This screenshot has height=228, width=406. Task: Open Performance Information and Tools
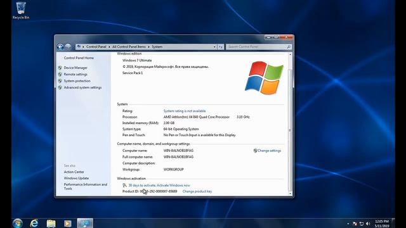85,187
